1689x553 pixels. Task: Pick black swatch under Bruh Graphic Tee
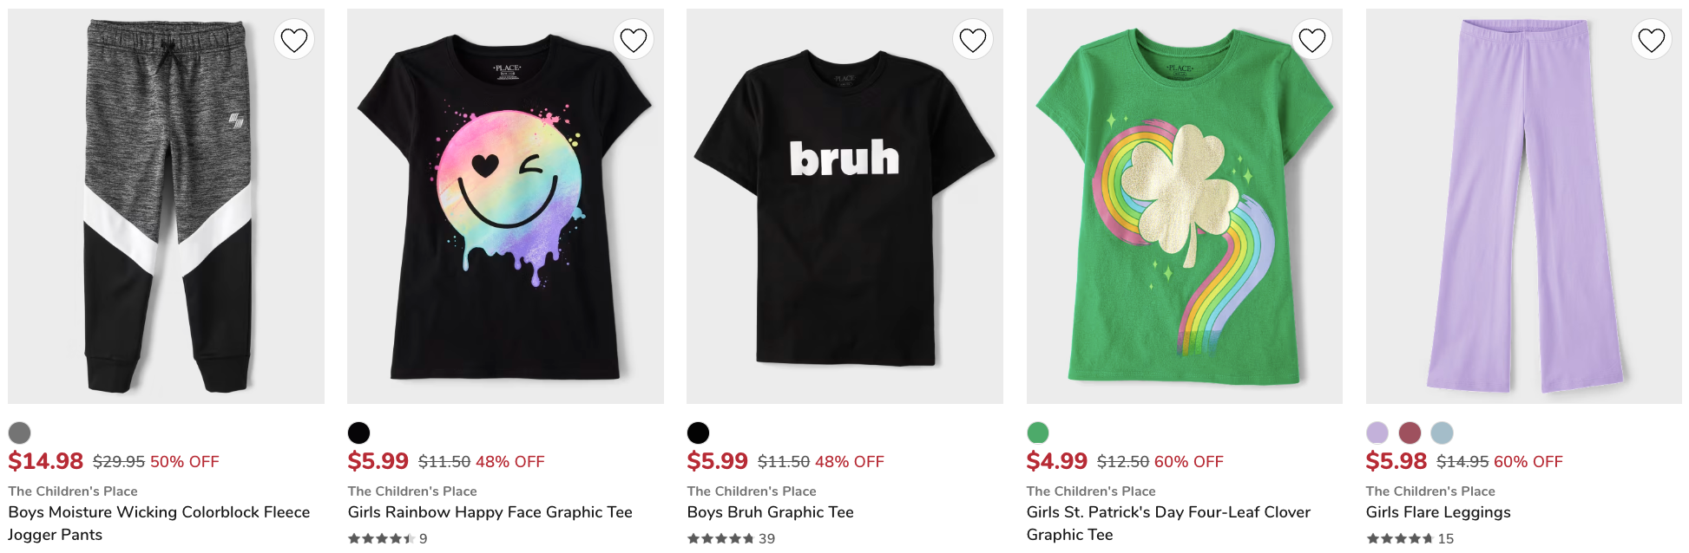(698, 433)
